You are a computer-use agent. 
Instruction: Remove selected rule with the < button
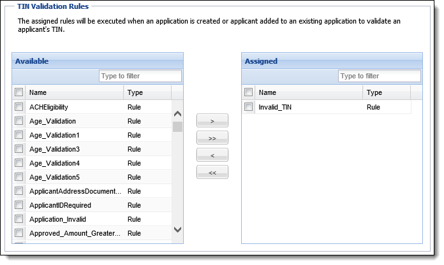point(212,155)
